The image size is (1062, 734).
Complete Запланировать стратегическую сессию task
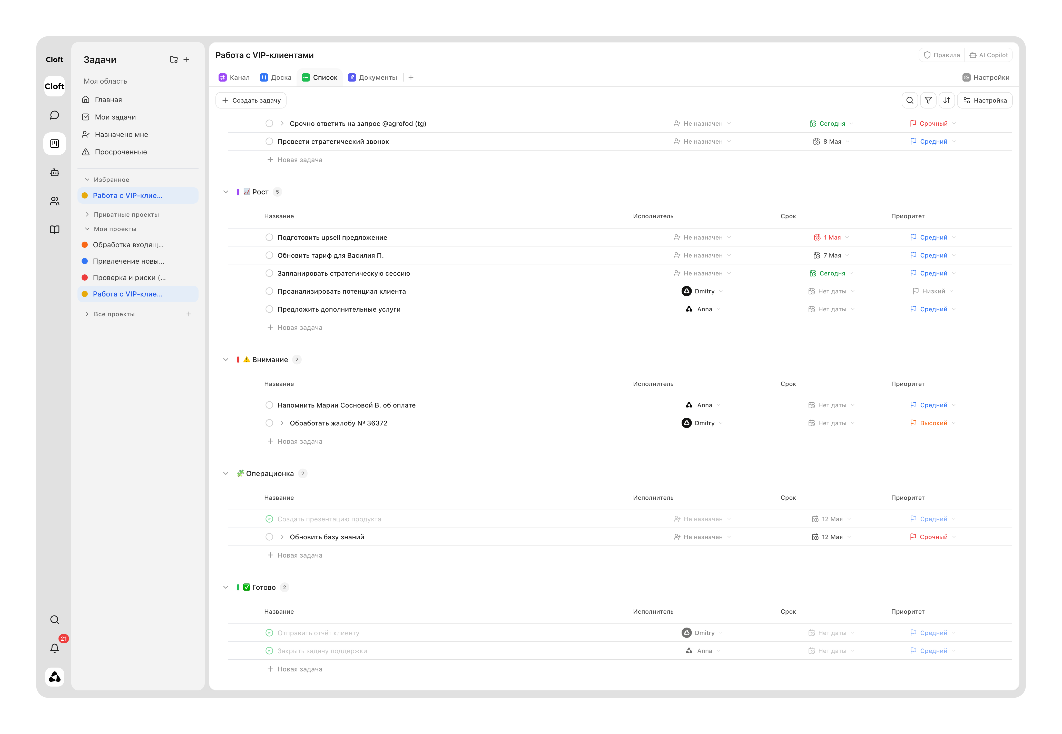tap(269, 273)
